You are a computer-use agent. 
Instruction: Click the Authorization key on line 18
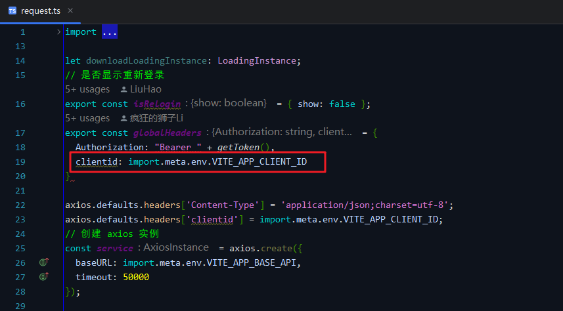(x=110, y=147)
